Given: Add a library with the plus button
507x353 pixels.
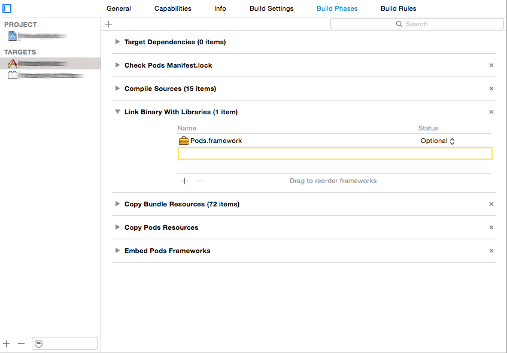Looking at the screenshot, I should tap(184, 181).
